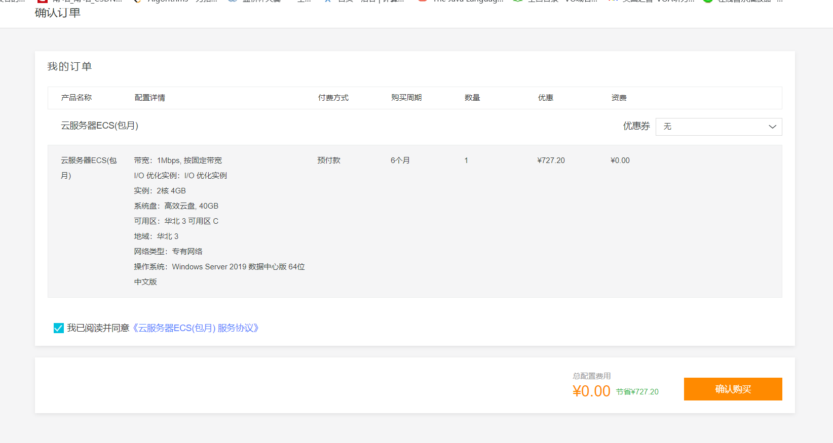Click the 优惠 column header
The width and height of the screenshot is (833, 443).
pyautogui.click(x=546, y=98)
